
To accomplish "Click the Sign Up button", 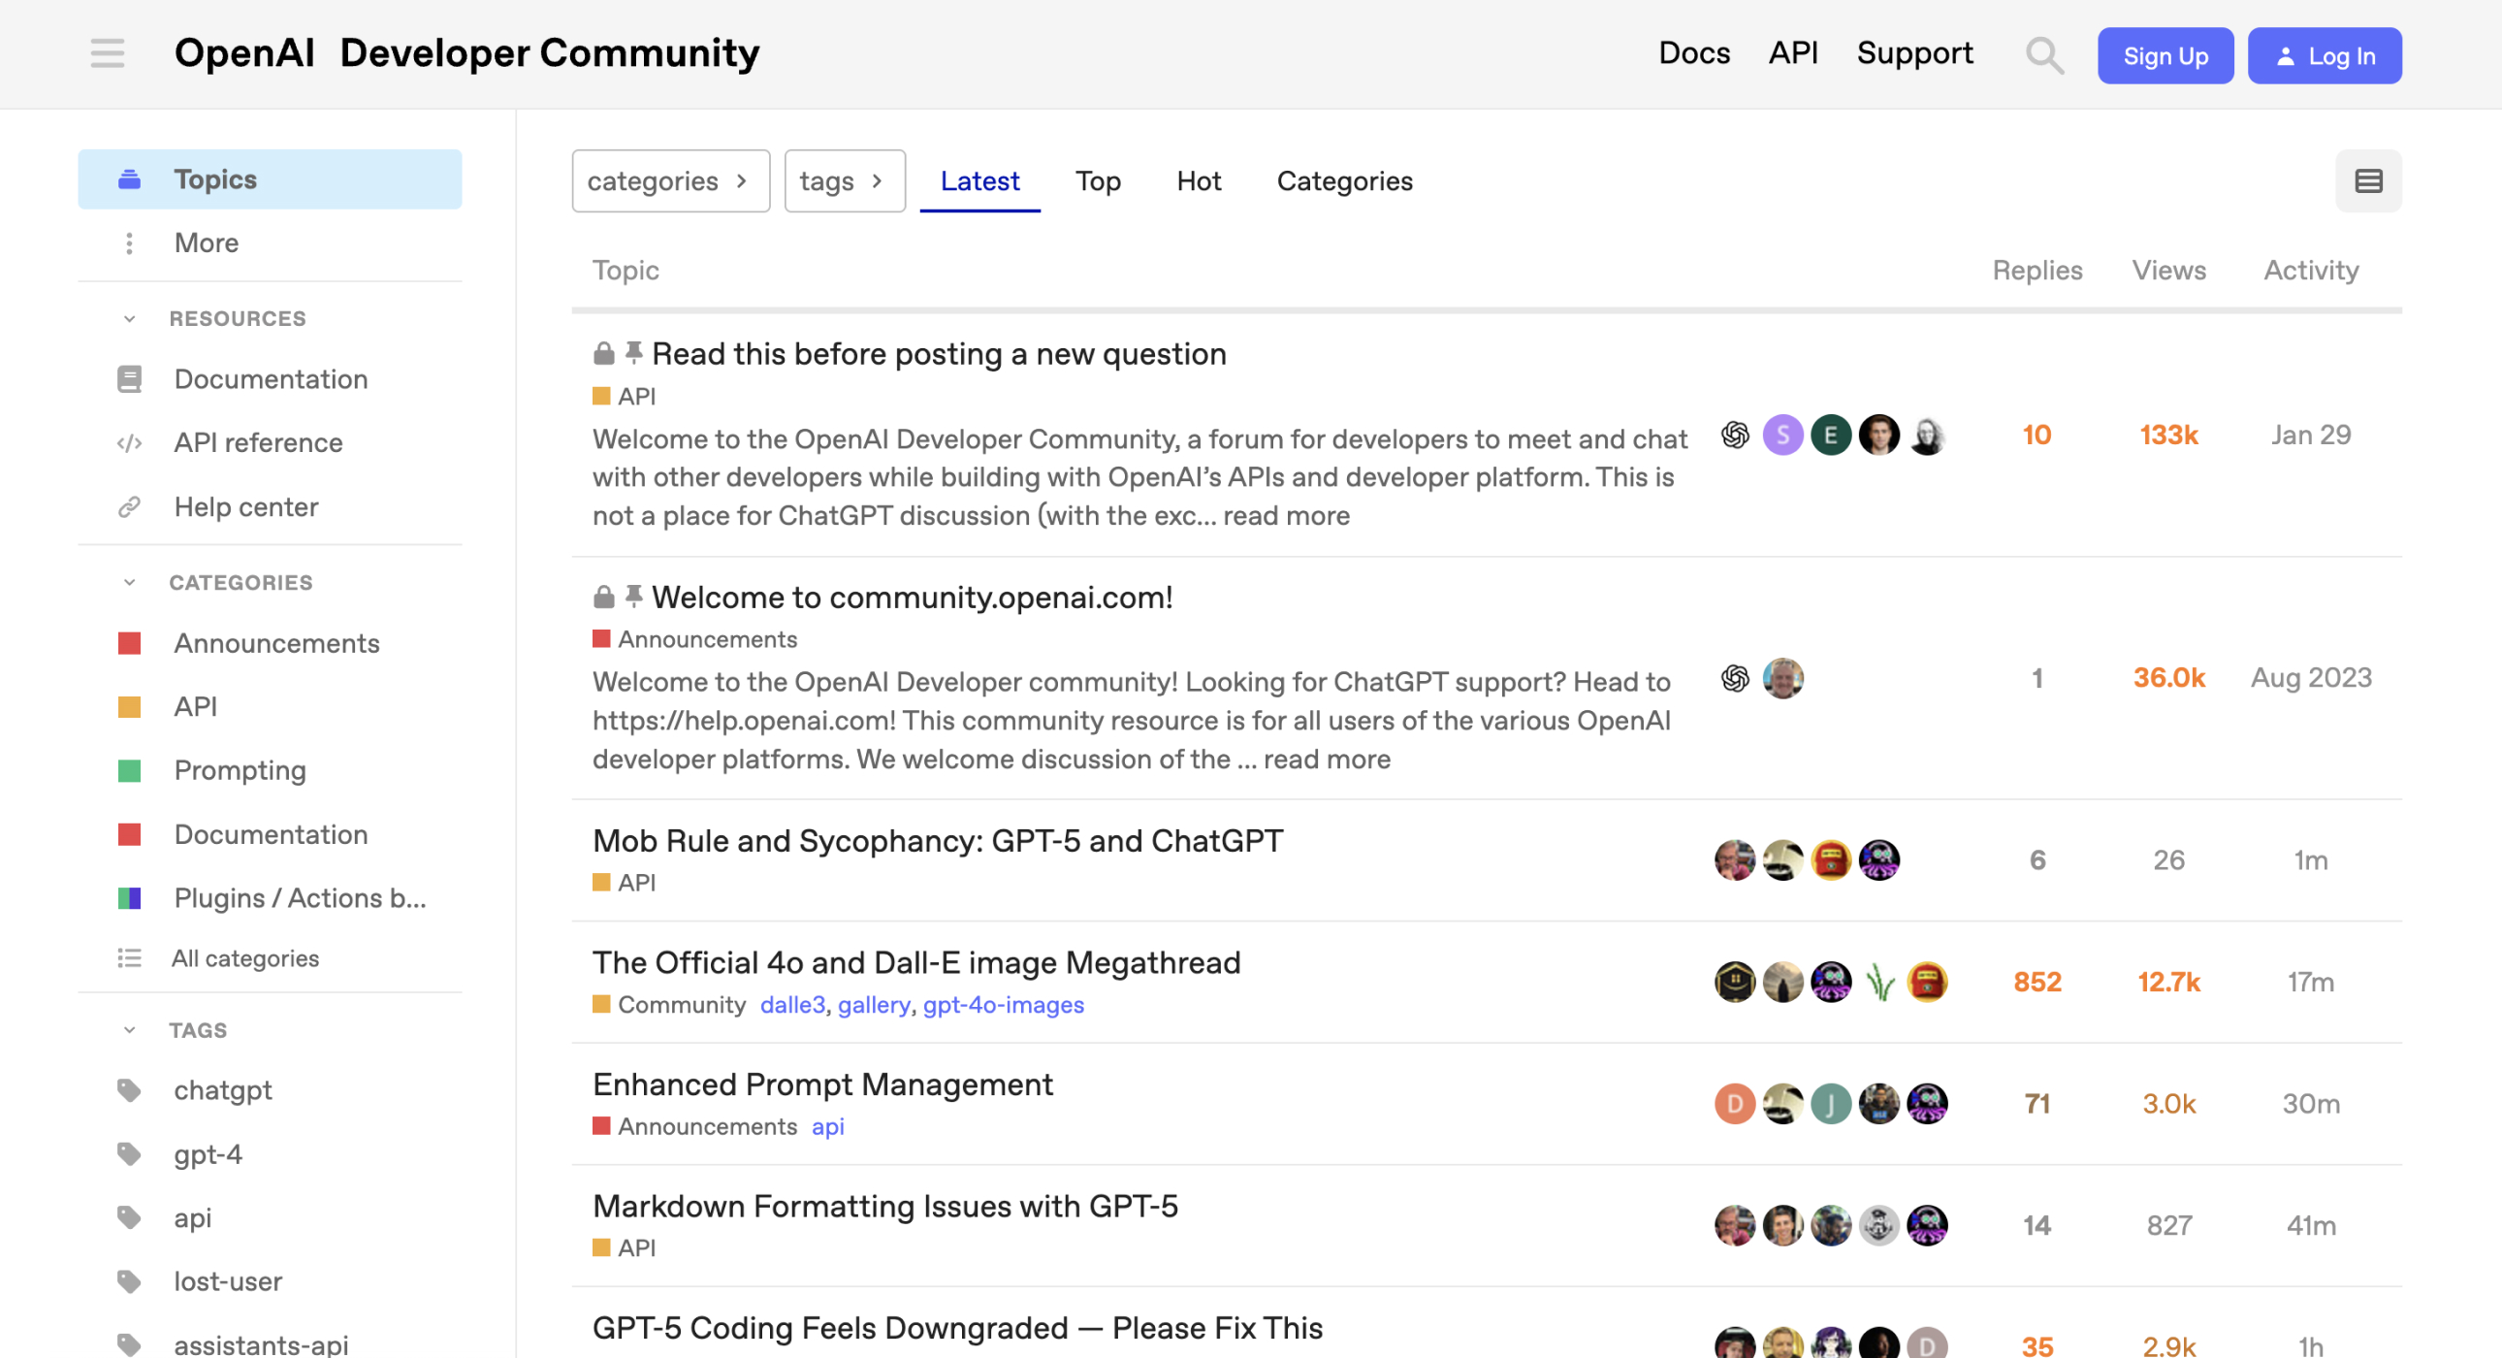I will 2165,55.
